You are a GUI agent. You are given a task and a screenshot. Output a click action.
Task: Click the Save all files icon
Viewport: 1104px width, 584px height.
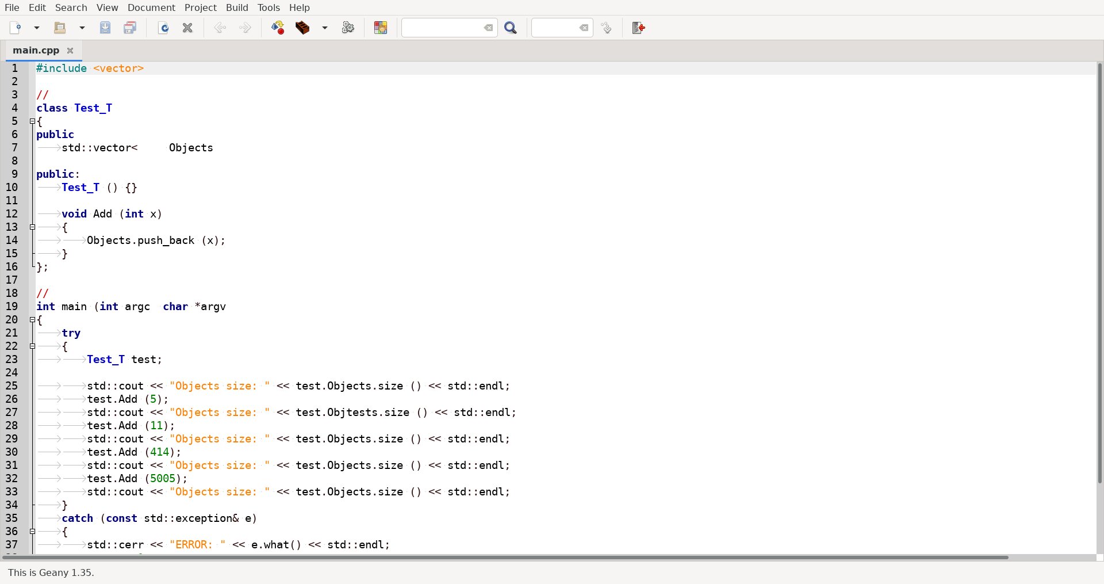click(130, 28)
